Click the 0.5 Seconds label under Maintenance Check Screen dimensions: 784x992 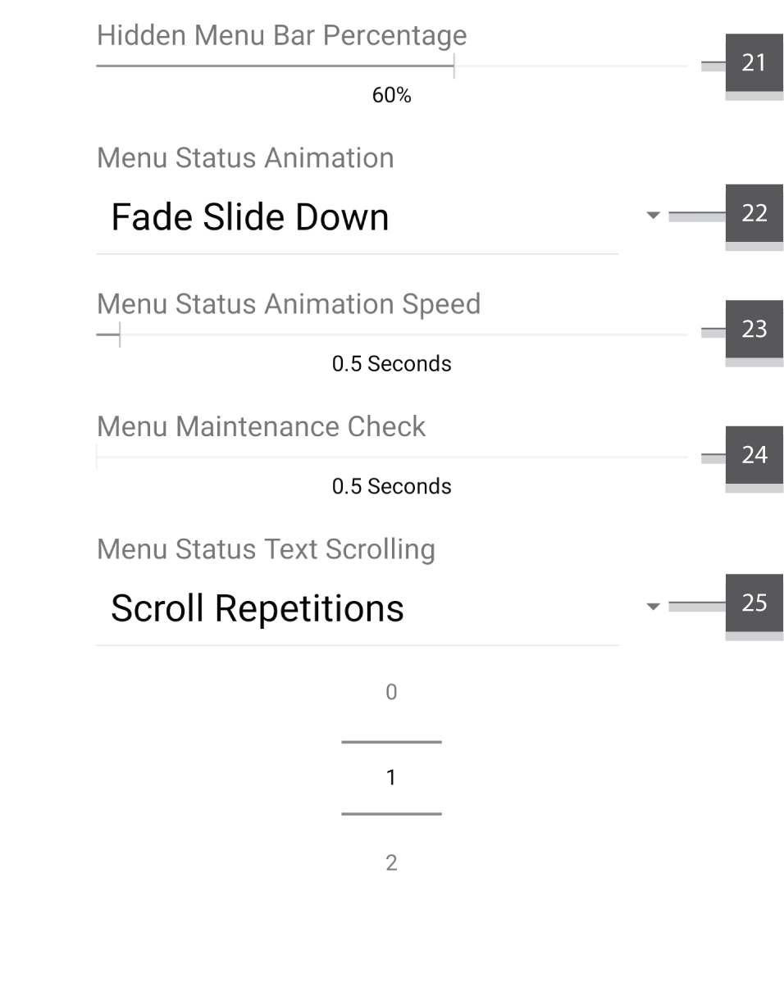pos(391,485)
